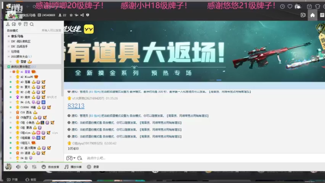
Task: Select user 雪碧 in 2022跨年大会
Action: coord(24,62)
